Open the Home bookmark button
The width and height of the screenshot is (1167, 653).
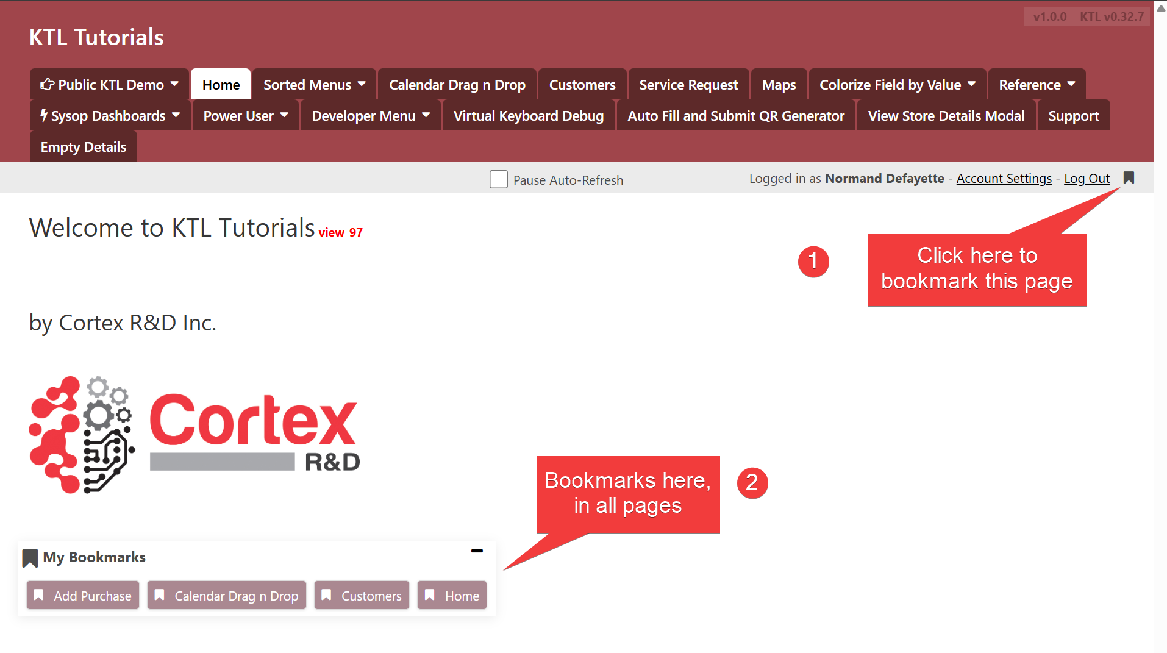(x=452, y=595)
